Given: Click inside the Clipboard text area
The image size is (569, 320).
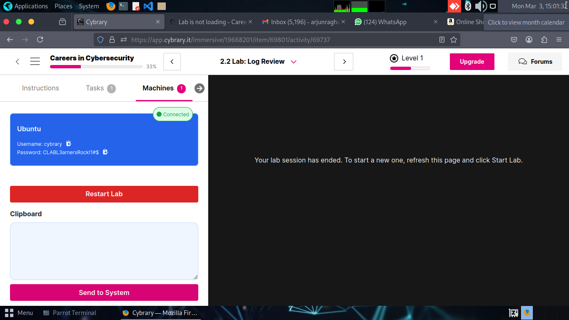Looking at the screenshot, I should pyautogui.click(x=104, y=251).
